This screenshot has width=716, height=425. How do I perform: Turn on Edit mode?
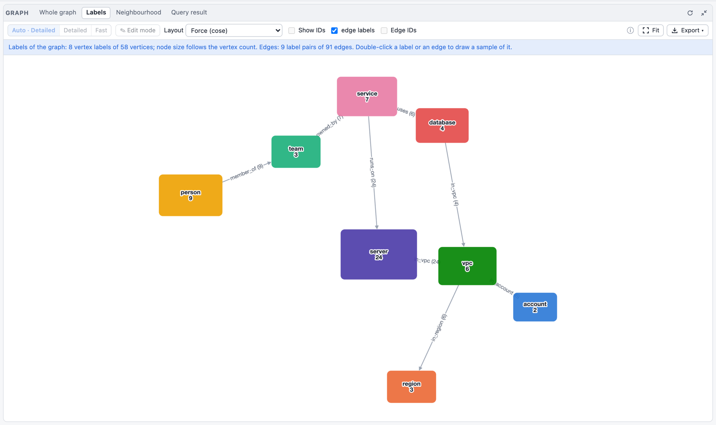click(x=138, y=30)
